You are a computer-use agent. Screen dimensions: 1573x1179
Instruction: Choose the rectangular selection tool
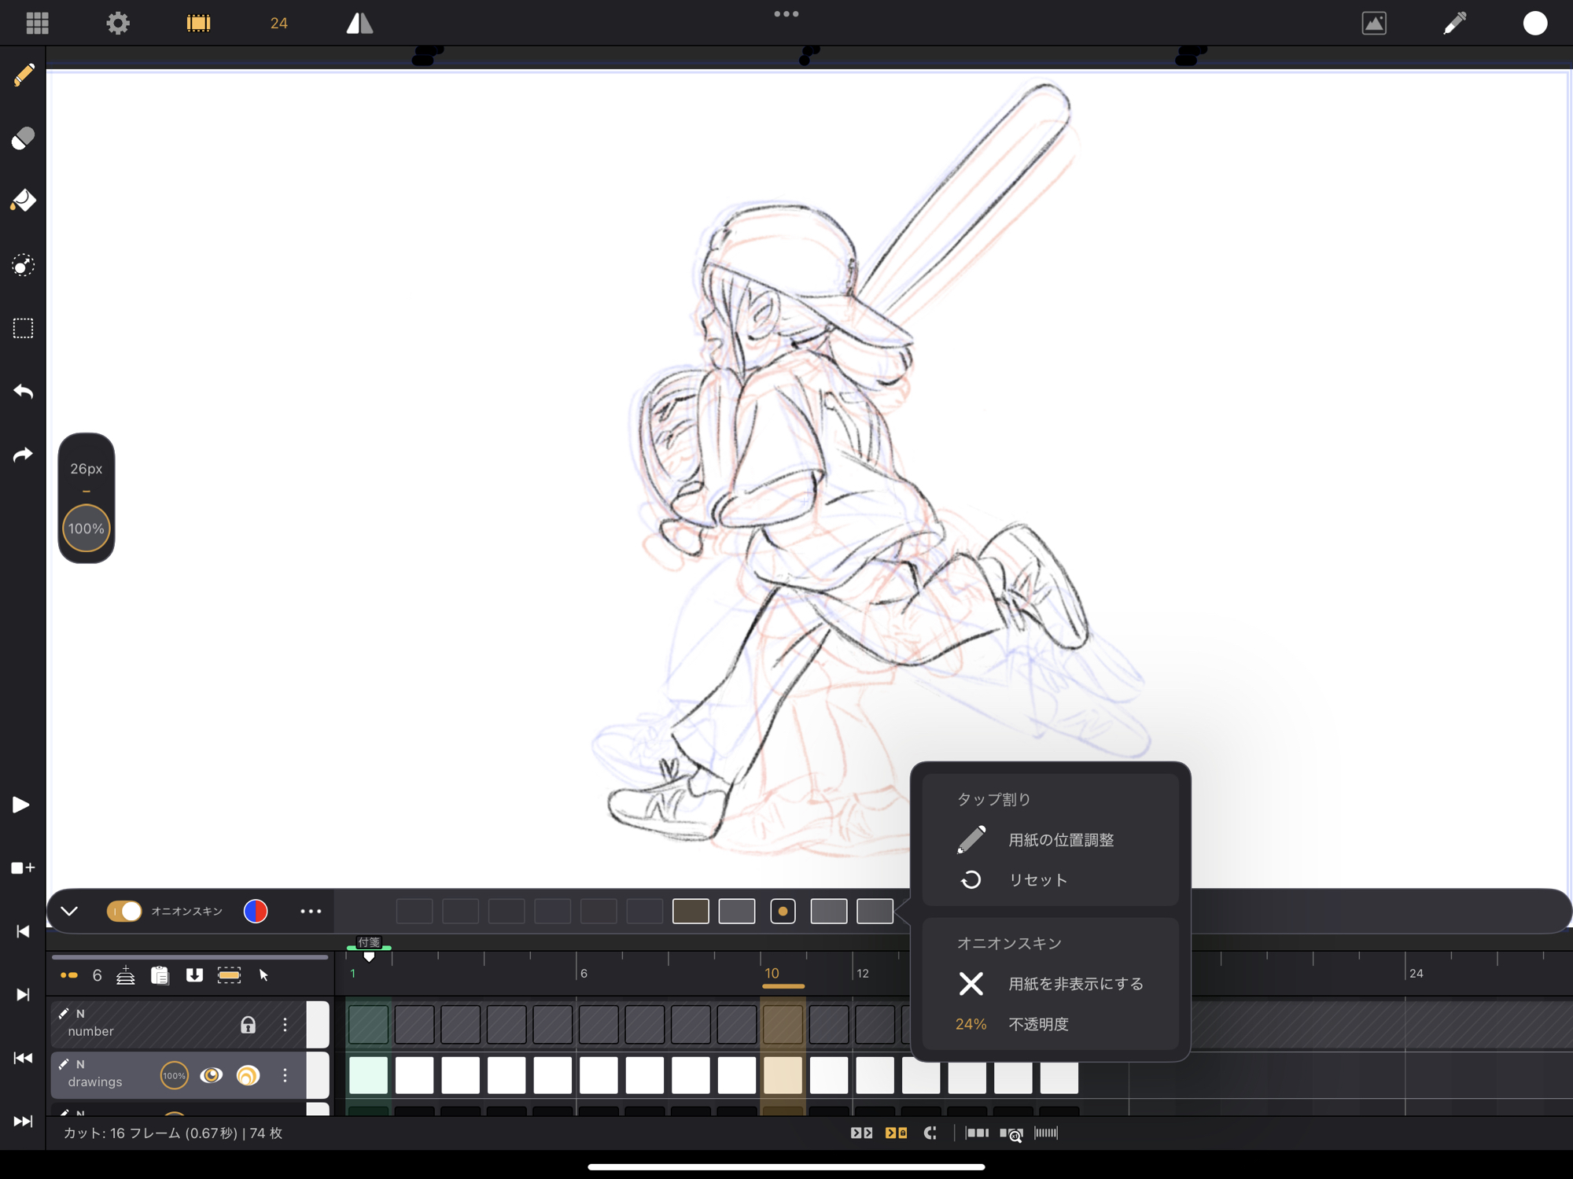24,328
